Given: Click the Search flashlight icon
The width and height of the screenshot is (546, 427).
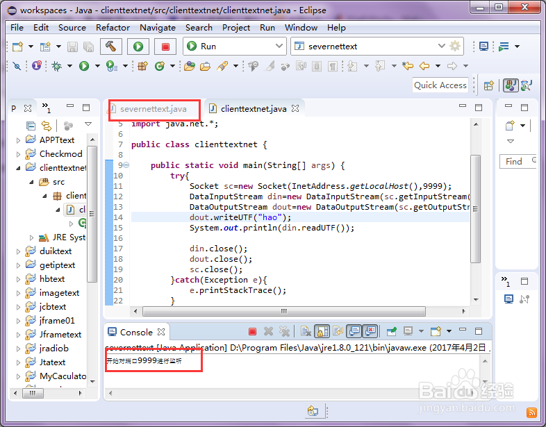Looking at the screenshot, I should click(x=222, y=66).
